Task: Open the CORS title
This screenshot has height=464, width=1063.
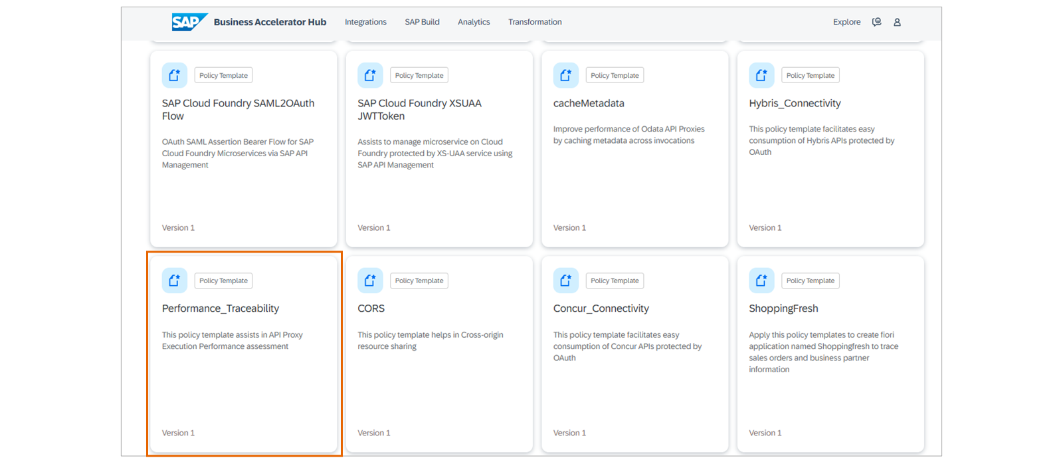Action: click(371, 308)
